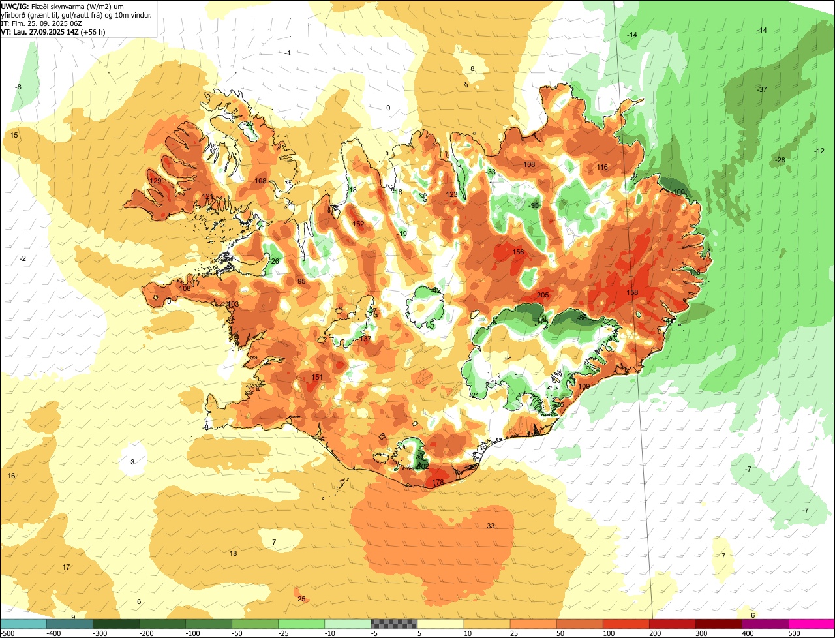Click the map value '156'
This screenshot has height=638, width=835.
click(518, 252)
